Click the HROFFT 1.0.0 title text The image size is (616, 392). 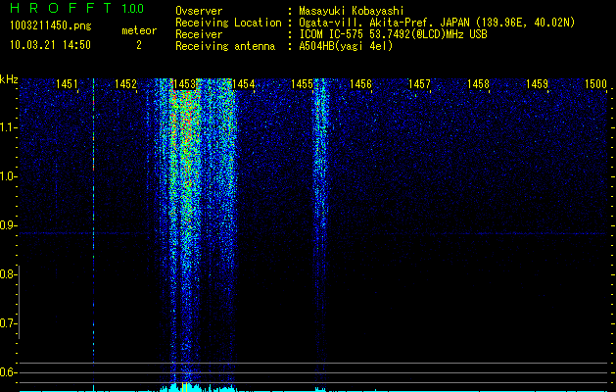77,8
